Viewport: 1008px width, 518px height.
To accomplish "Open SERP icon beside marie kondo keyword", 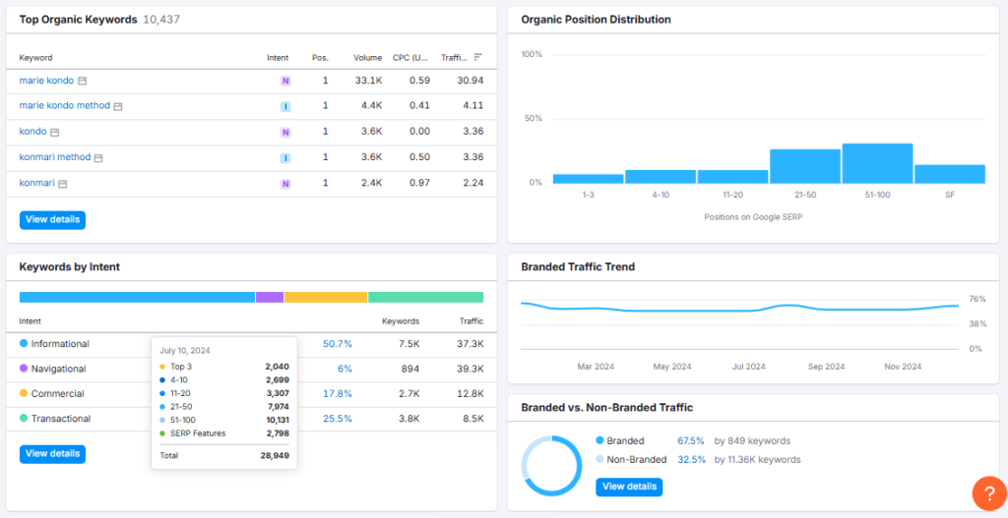I will [83, 81].
